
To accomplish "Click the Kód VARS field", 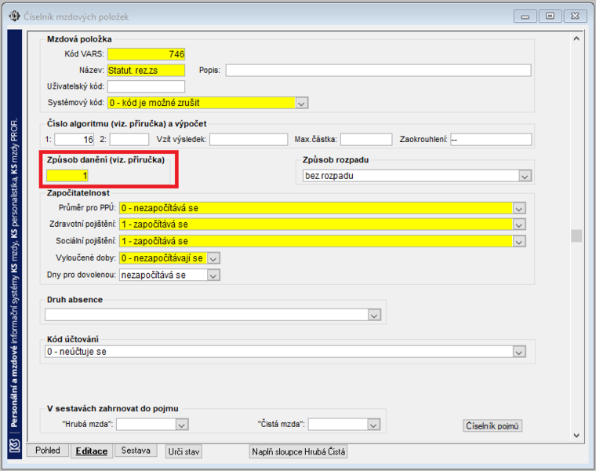I will coord(147,54).
